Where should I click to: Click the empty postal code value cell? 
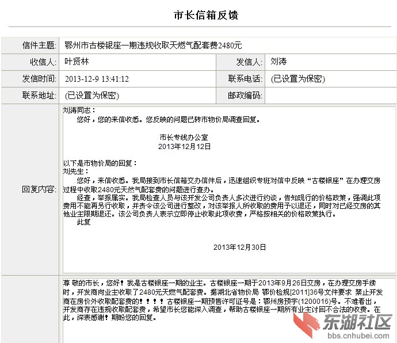[x=330, y=96]
